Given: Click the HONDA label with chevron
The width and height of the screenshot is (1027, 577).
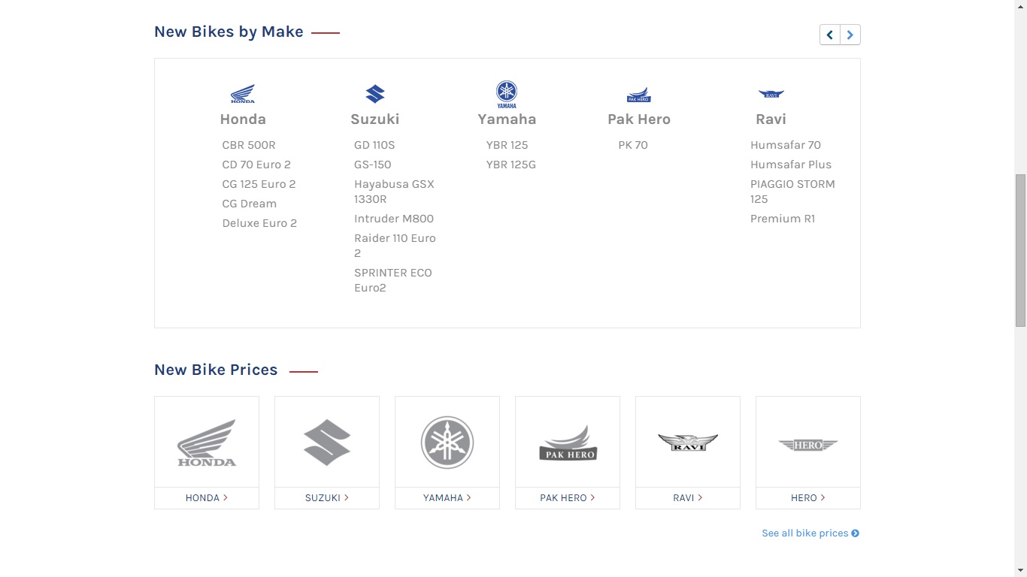Looking at the screenshot, I should click(207, 498).
